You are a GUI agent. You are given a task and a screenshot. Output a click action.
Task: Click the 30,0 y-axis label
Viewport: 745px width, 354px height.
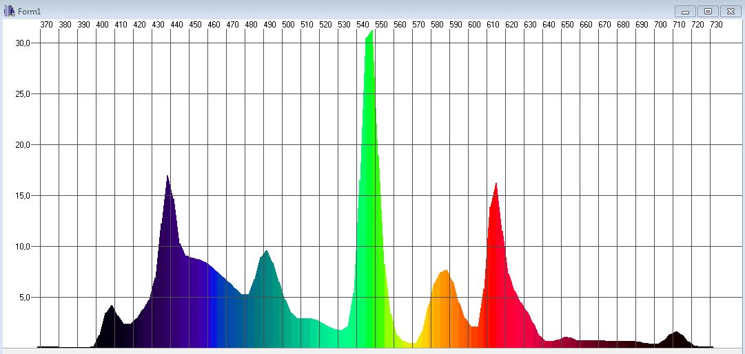tap(22, 43)
